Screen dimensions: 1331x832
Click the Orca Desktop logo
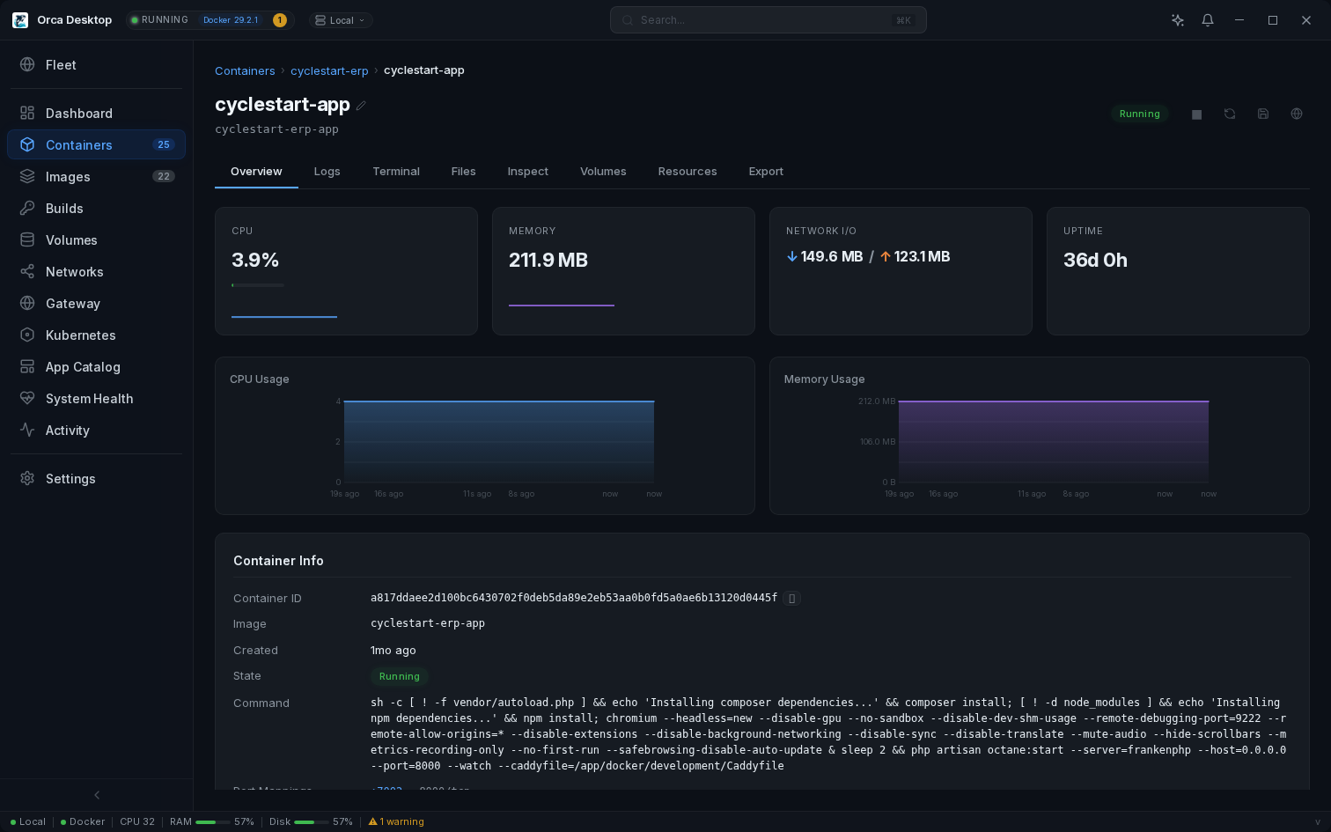coord(20,20)
